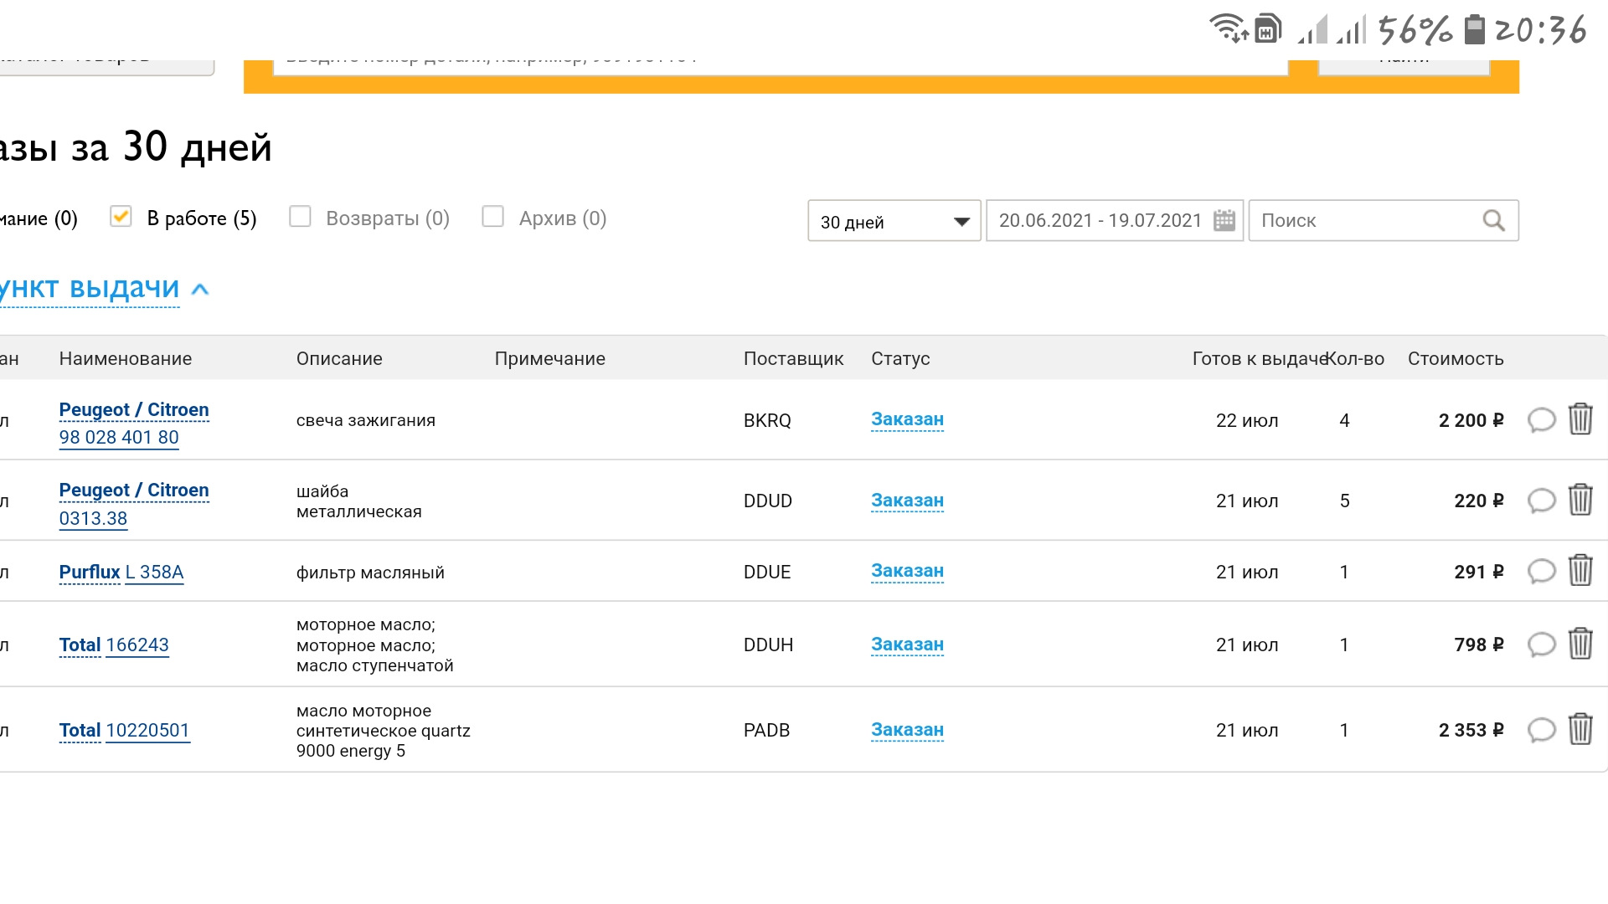The image size is (1608, 904).
Task: Open the date range calendar icon
Action: pos(1224,221)
